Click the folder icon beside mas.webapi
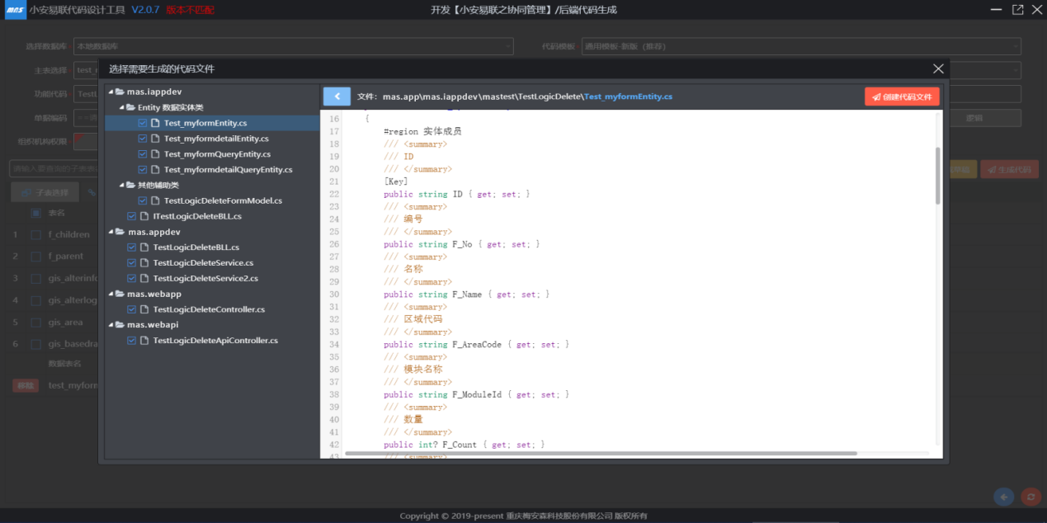The image size is (1047, 523). [x=120, y=325]
